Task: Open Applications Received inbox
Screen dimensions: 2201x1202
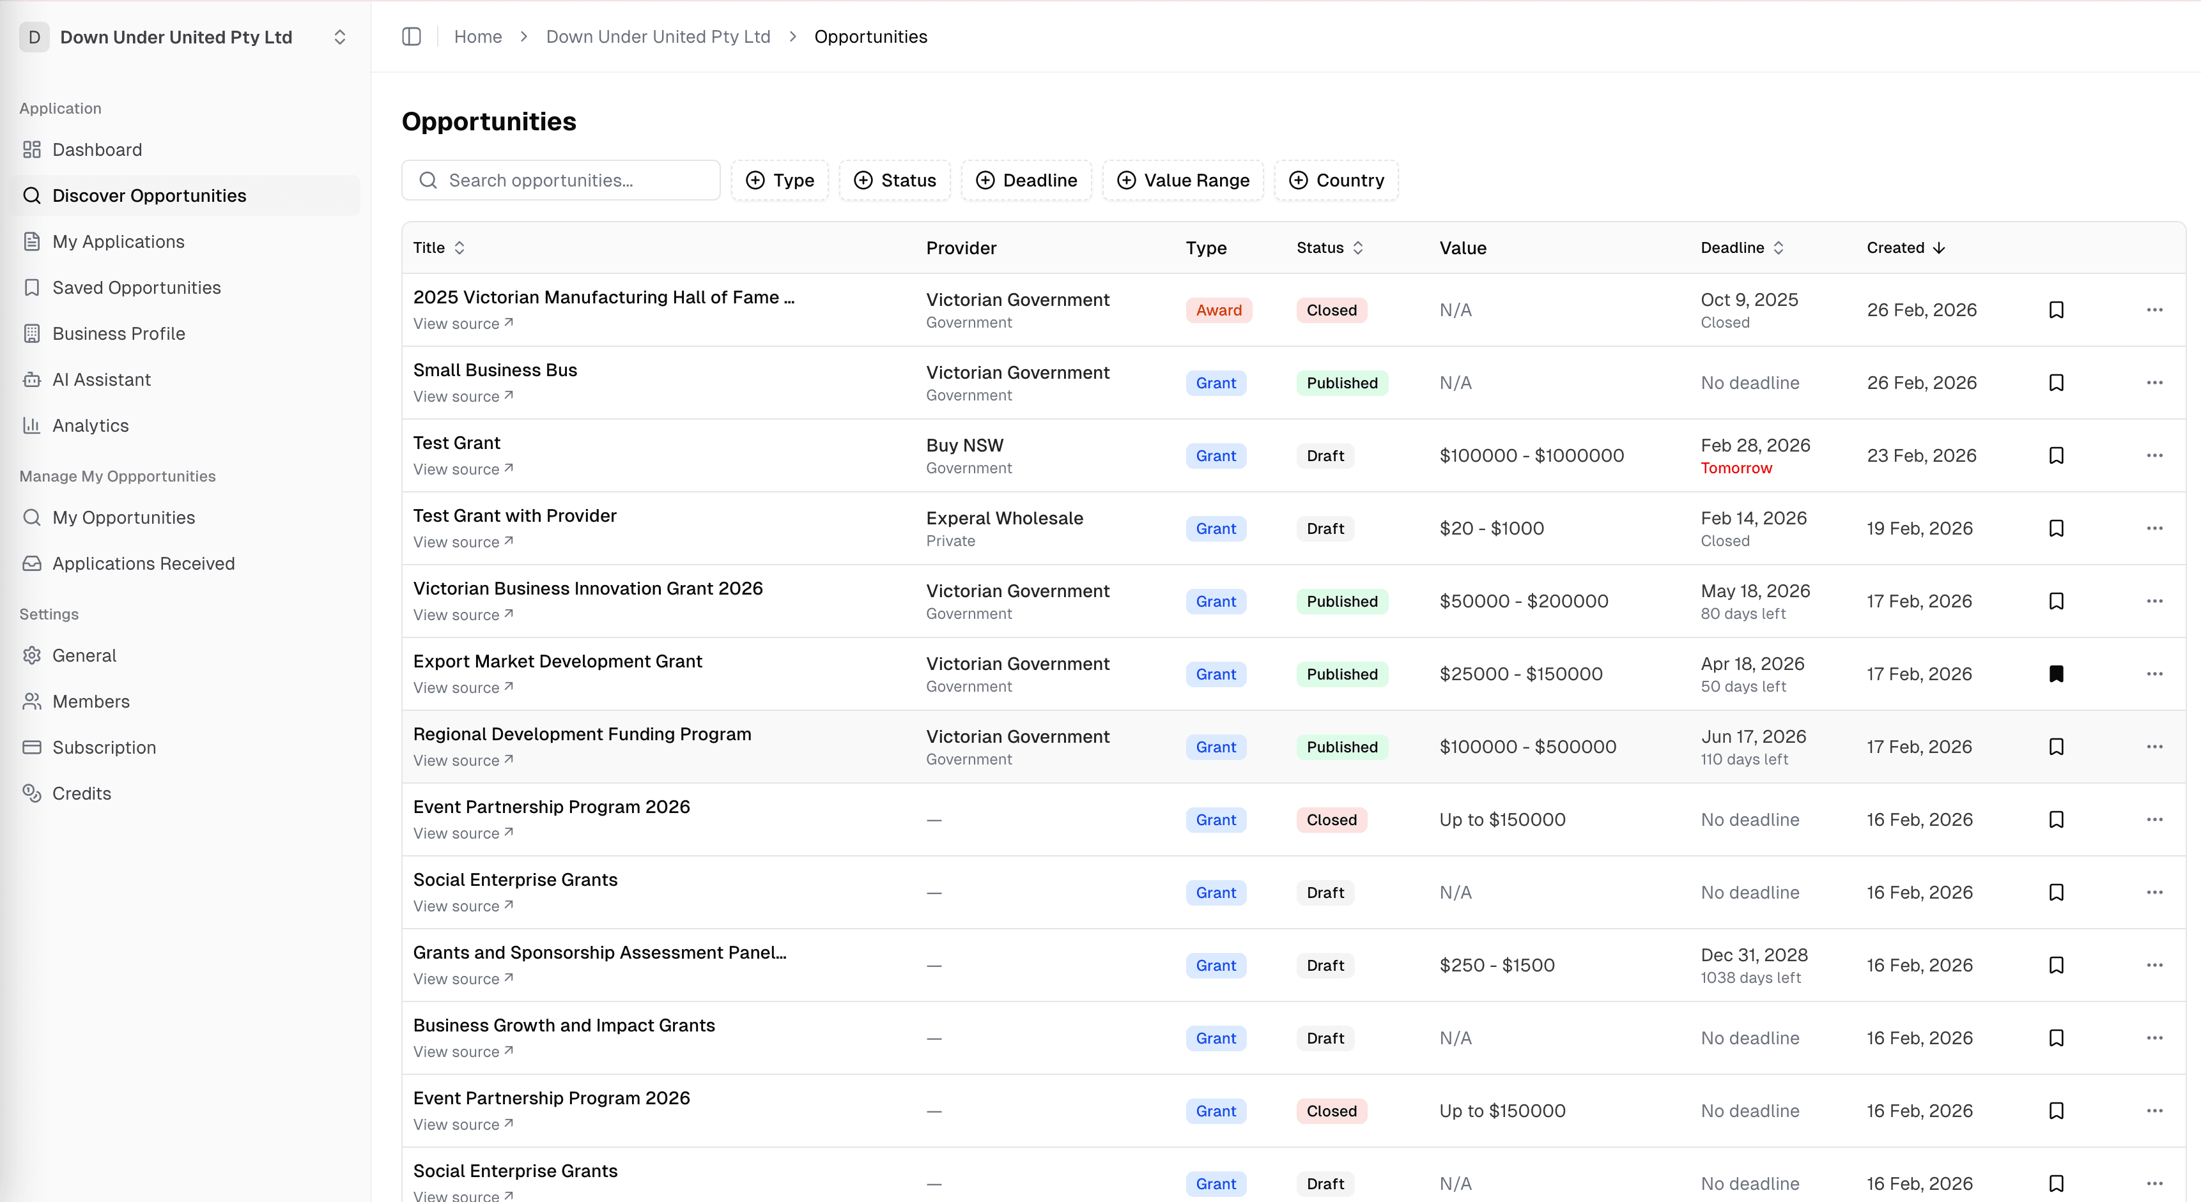Action: click(143, 563)
